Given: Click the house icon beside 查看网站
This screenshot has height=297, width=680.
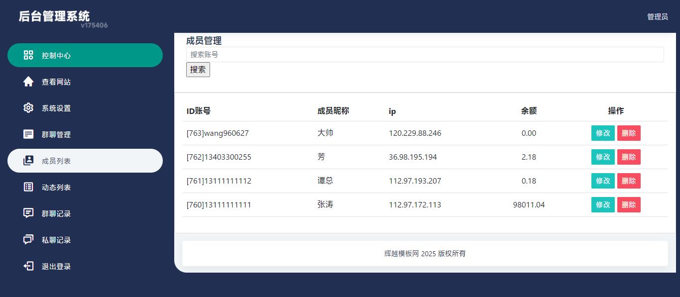Looking at the screenshot, I should tap(28, 82).
